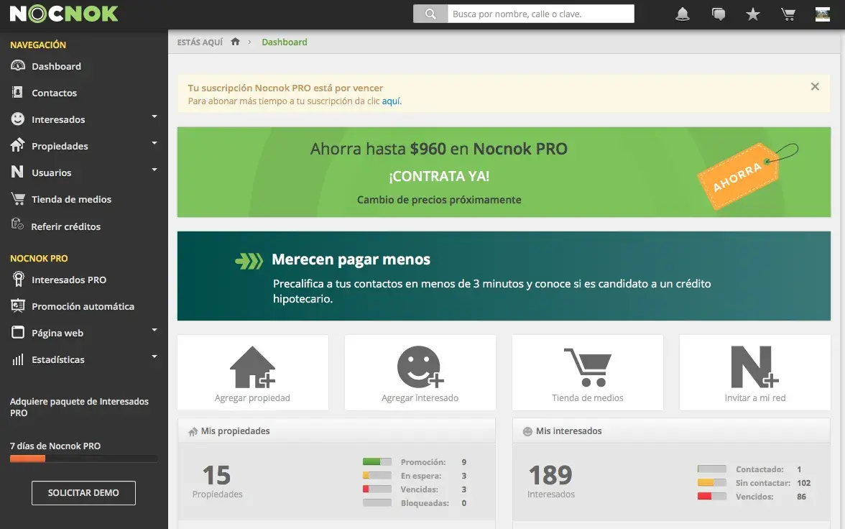The image size is (845, 529).
Task: Click the red Vencidos indicator bar
Action: point(711,496)
